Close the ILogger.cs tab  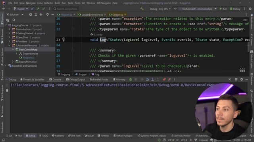click(125, 15)
